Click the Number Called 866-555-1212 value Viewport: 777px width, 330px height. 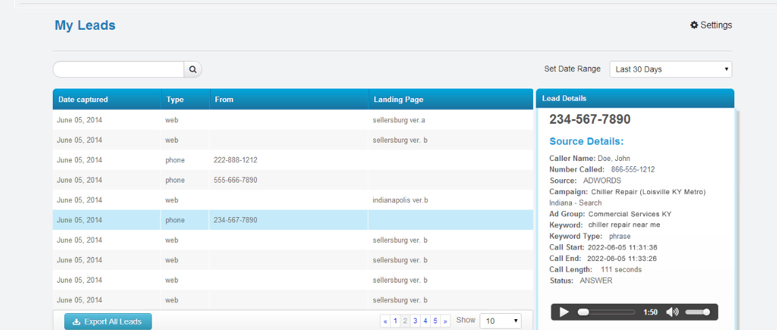click(x=633, y=169)
